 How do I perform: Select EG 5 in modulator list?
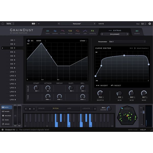13,56
